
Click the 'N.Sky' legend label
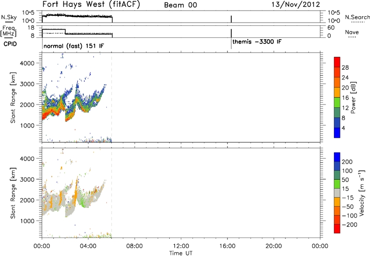[x=9, y=17]
